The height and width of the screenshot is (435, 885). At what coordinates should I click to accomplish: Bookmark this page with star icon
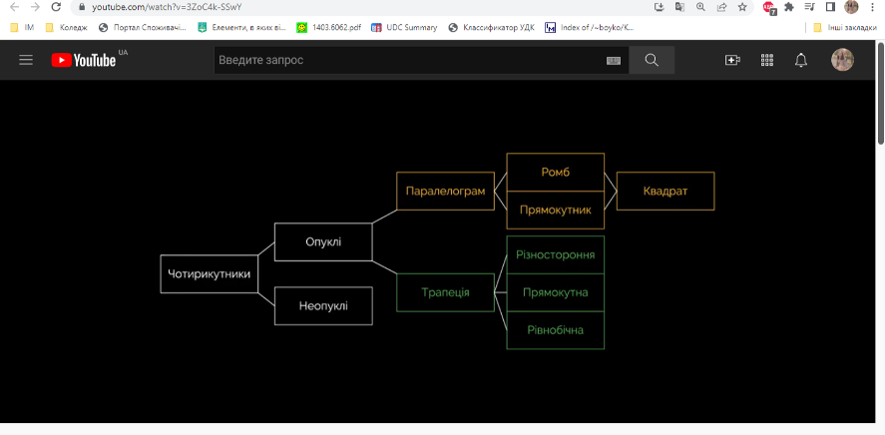pos(742,7)
